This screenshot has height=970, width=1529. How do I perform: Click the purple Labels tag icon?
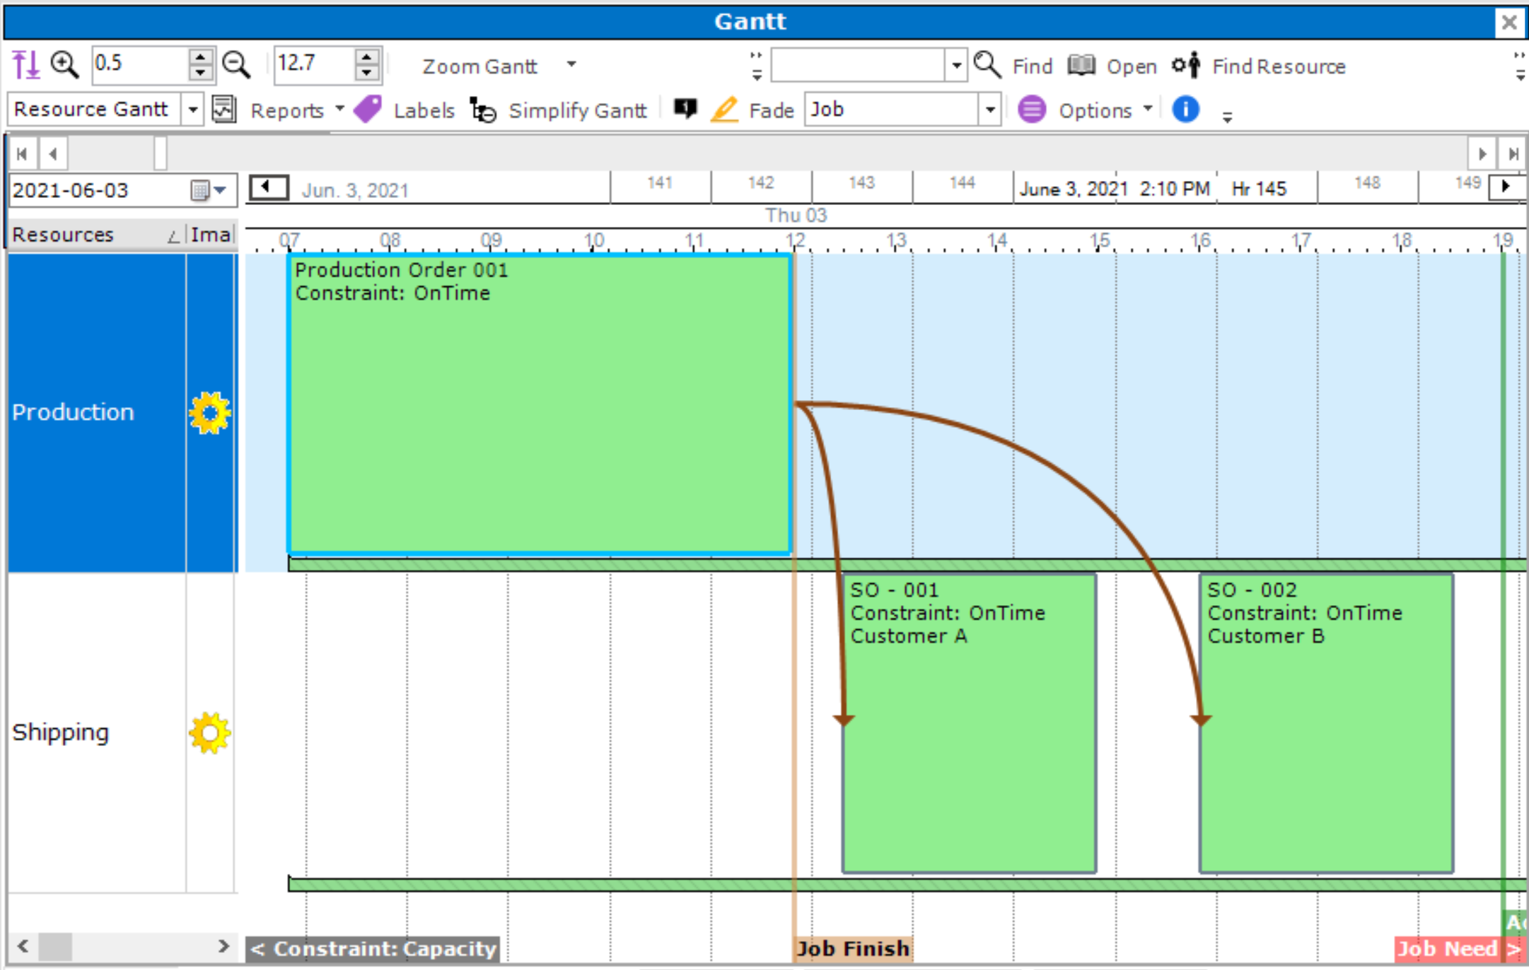(x=368, y=110)
